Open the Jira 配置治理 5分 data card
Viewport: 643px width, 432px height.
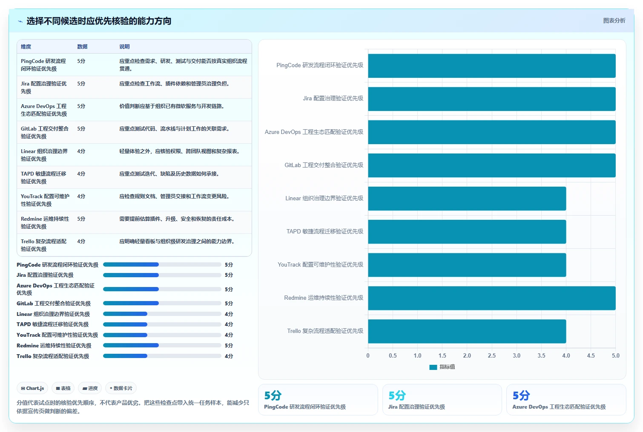click(x=442, y=400)
